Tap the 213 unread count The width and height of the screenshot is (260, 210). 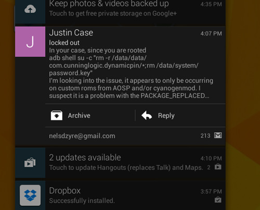coord(205,135)
